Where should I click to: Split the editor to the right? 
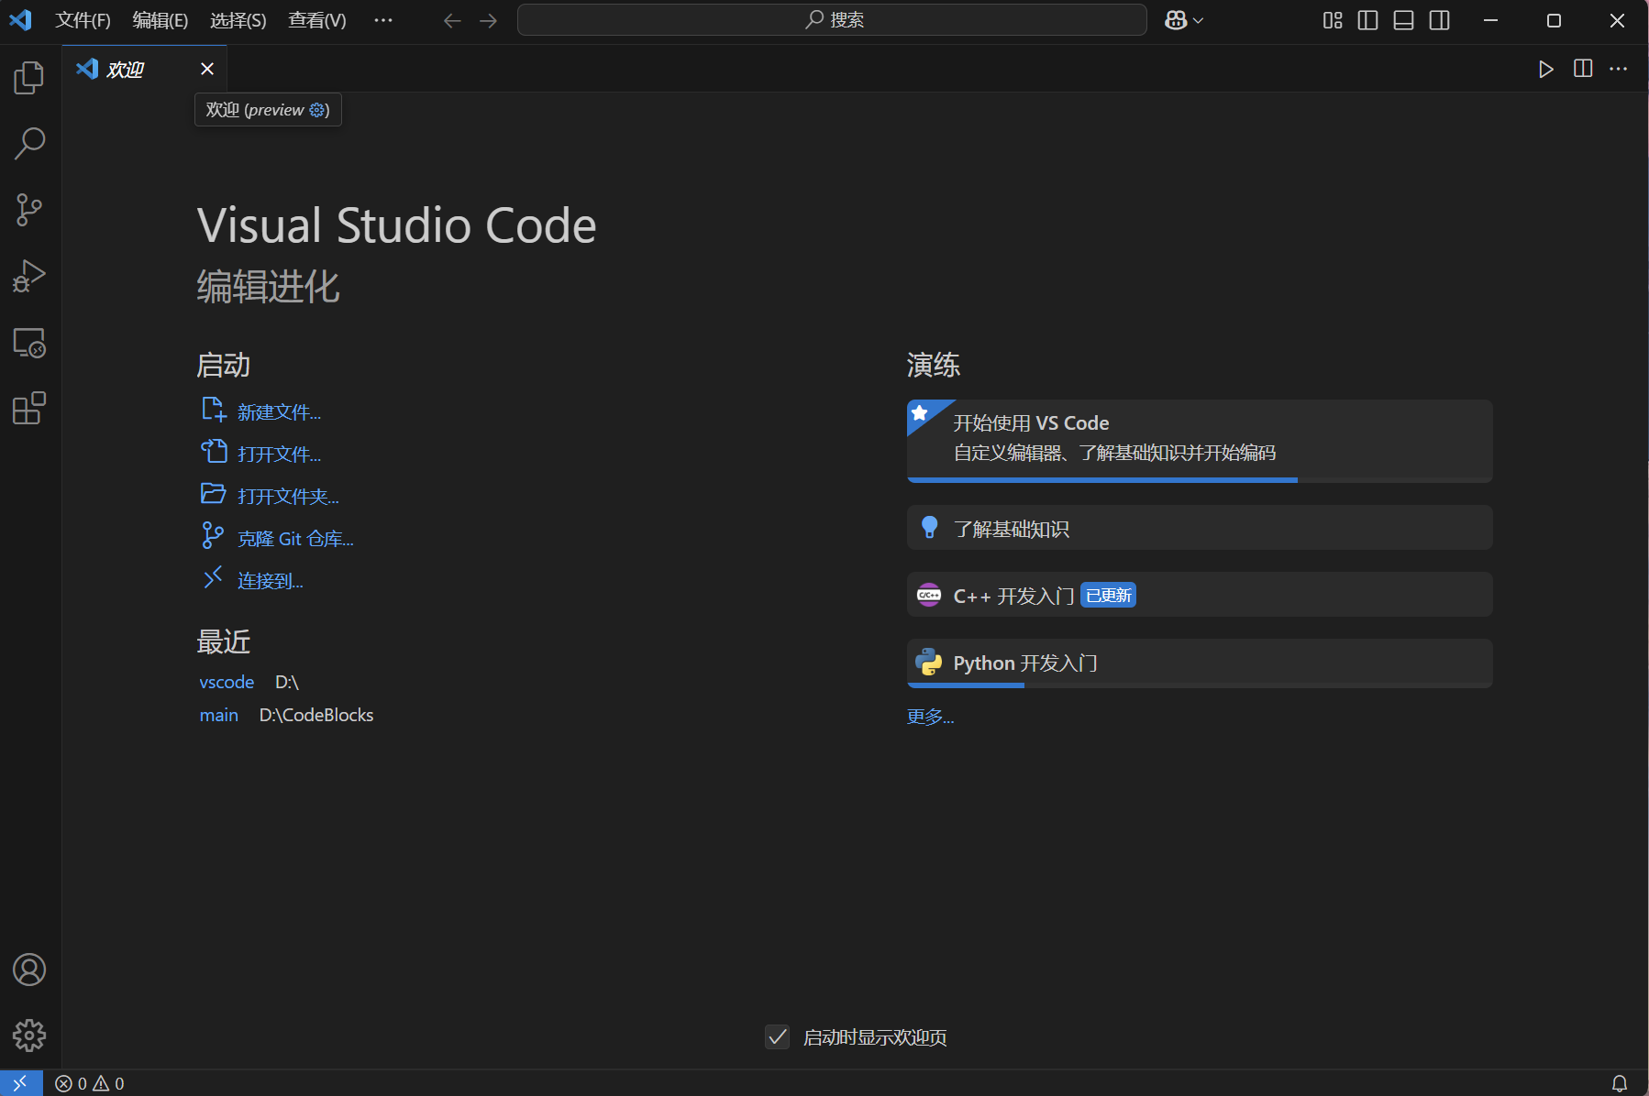pyautogui.click(x=1583, y=69)
